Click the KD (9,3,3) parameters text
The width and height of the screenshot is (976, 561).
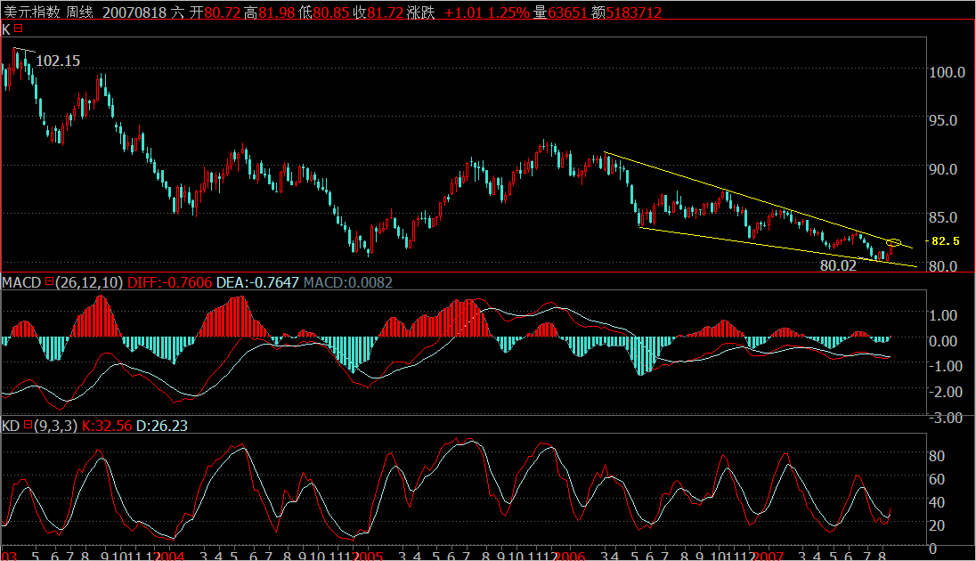click(x=55, y=427)
